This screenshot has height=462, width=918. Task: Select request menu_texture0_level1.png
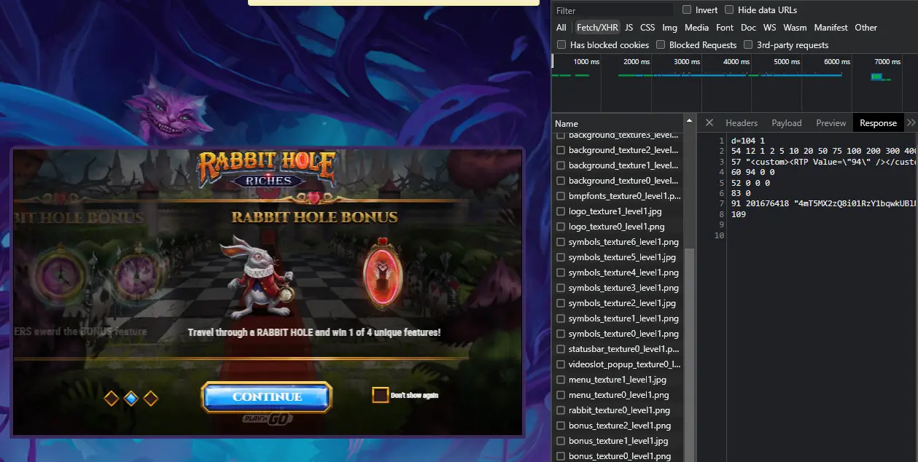[x=618, y=395]
